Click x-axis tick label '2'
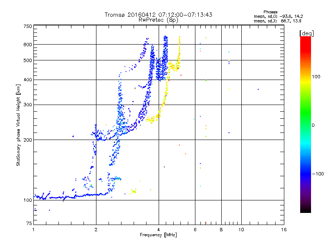The width and height of the screenshot is (334, 250). [96, 230]
